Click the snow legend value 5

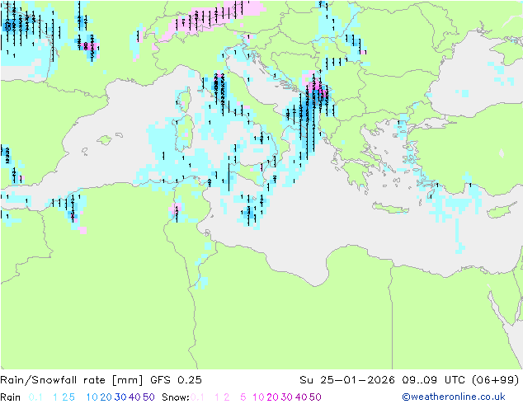pos(243,397)
